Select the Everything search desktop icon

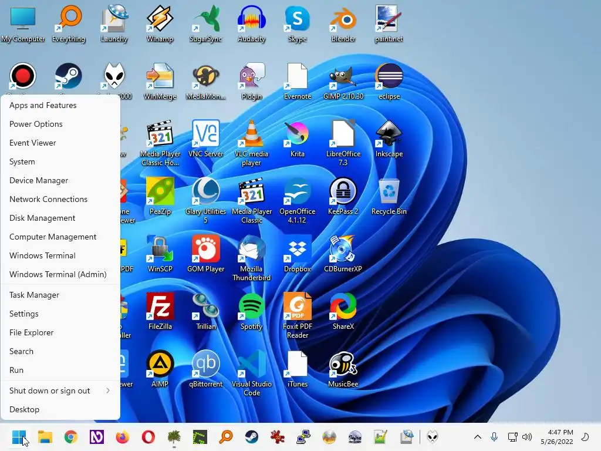coord(69,23)
